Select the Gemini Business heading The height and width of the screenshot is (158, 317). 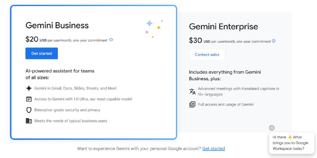[57, 25]
